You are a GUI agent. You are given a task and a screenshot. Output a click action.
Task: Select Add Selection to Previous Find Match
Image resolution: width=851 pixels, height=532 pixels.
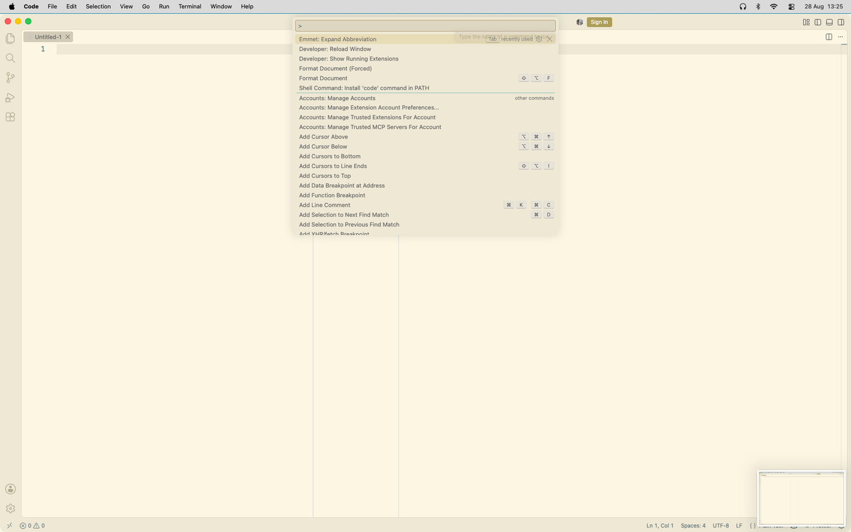[x=425, y=225]
